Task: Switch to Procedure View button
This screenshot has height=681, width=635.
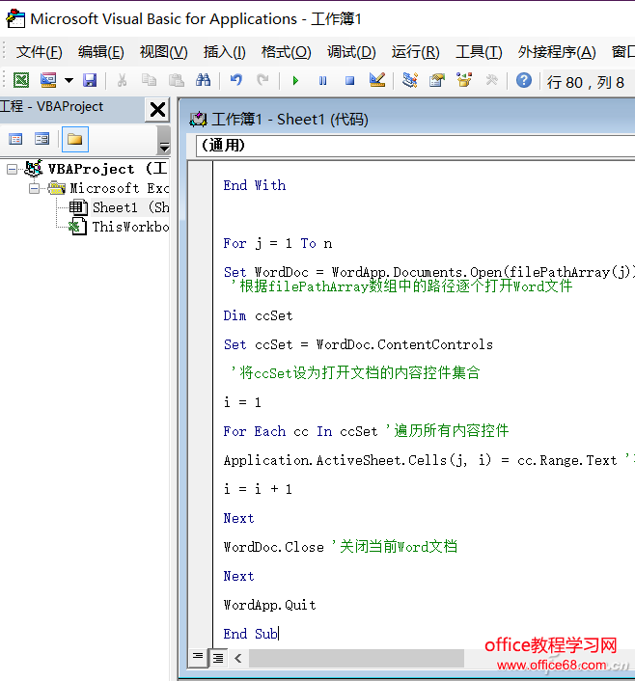Action: [198, 658]
